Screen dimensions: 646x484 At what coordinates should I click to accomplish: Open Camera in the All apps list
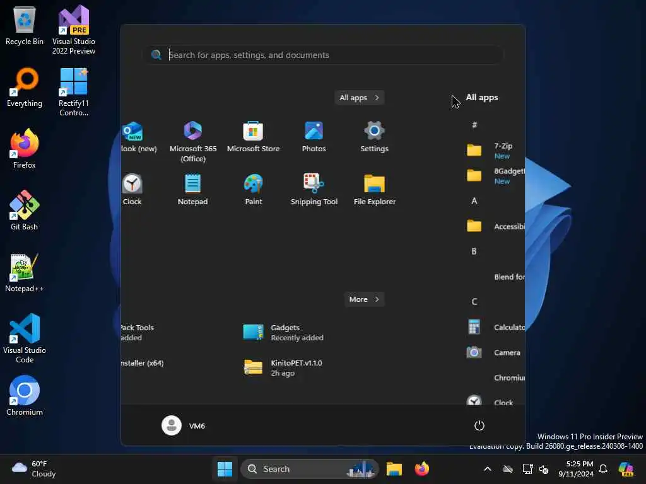pyautogui.click(x=495, y=352)
